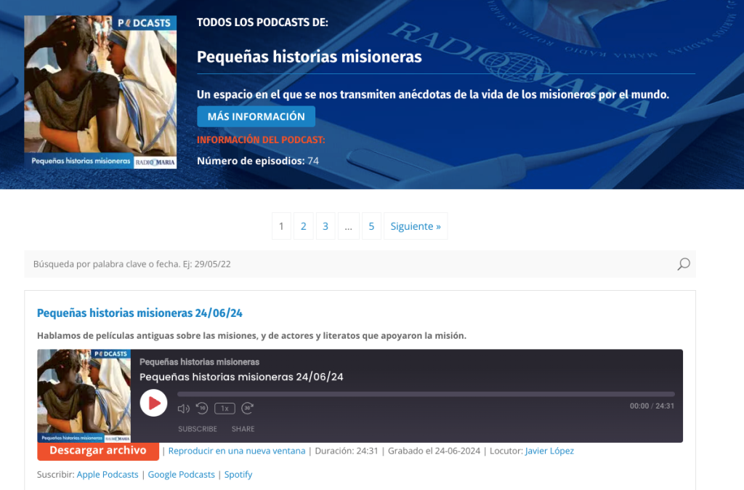Open episode title Pequeñas historias misioneras 24/06/24
Image resolution: width=744 pixels, height=490 pixels.
click(x=139, y=313)
